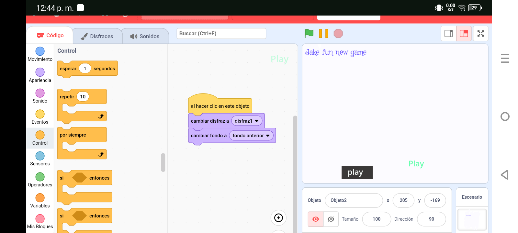Click the cambiar disfraz a block label
Image resolution: width=518 pixels, height=233 pixels.
[210, 121]
